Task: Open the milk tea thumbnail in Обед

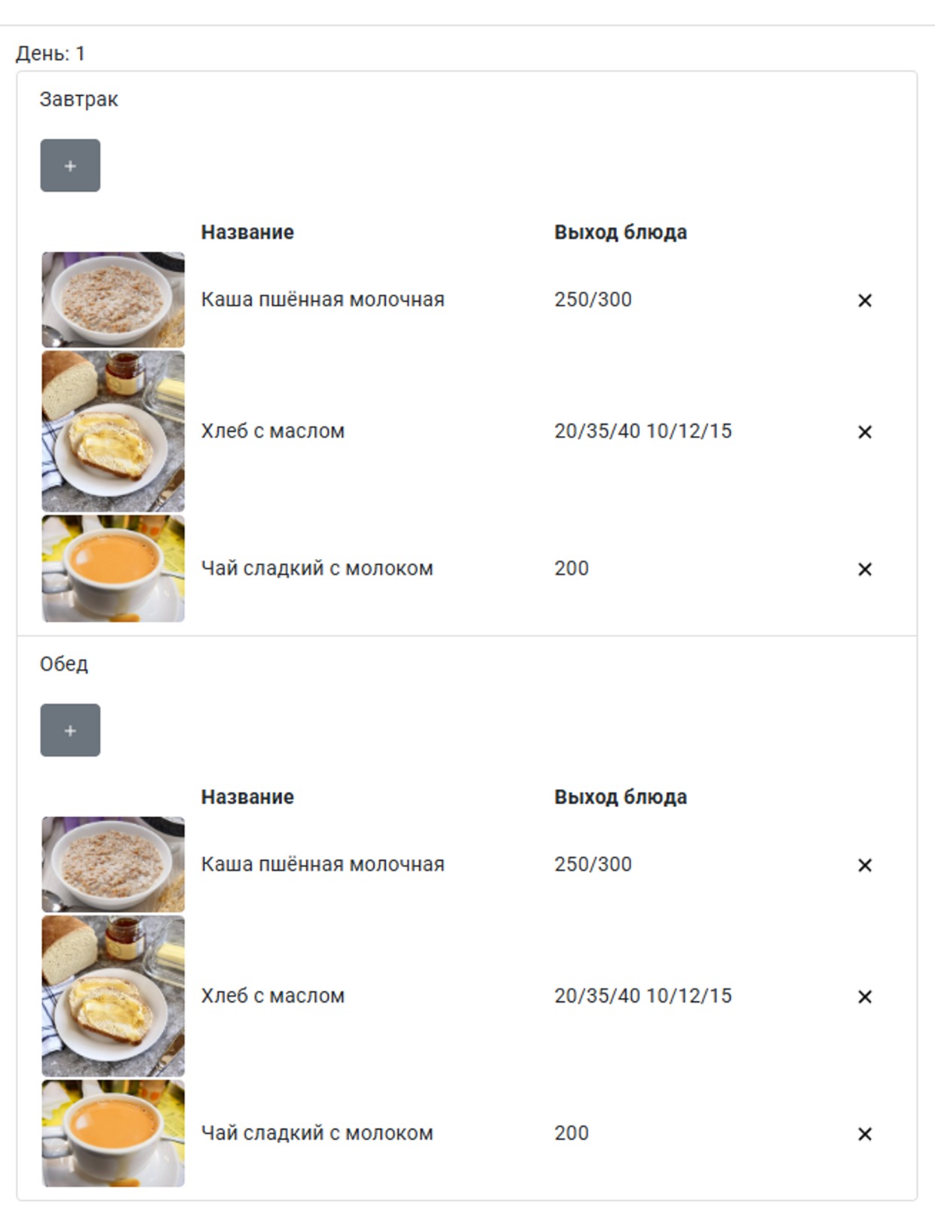Action: coord(113,1133)
